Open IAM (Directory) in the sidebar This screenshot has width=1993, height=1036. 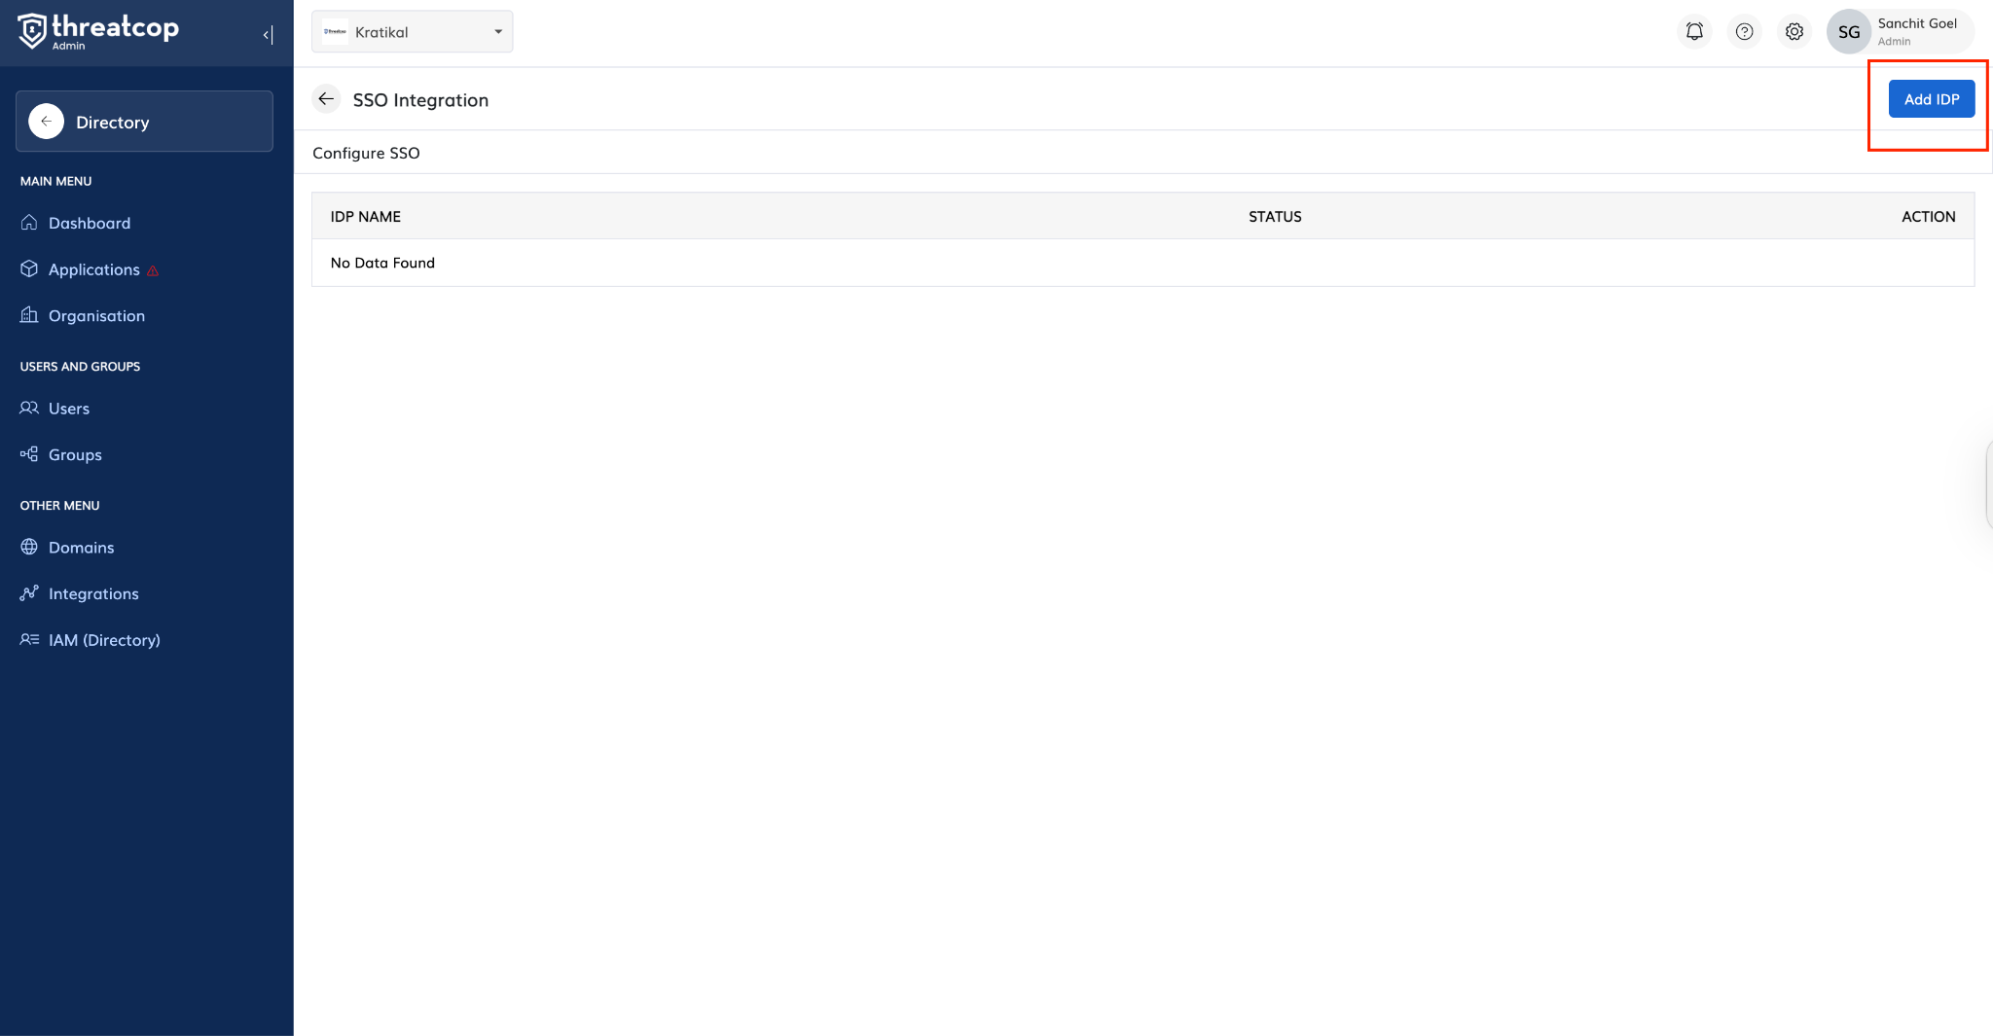104,640
